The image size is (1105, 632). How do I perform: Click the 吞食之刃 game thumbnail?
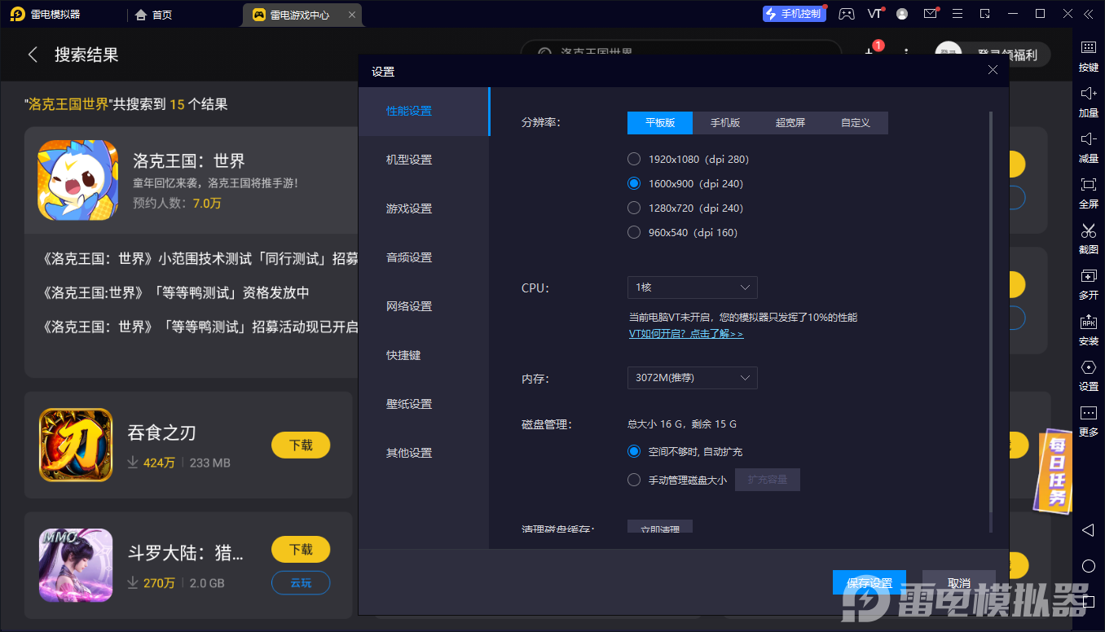click(76, 445)
